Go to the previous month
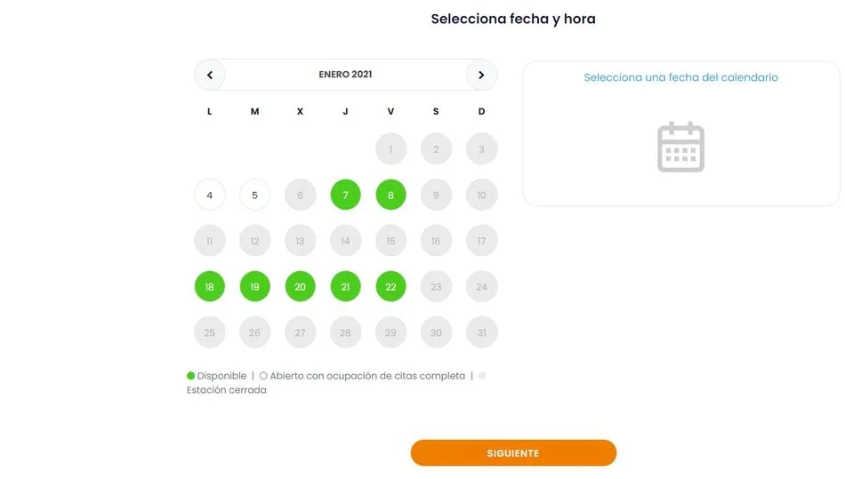The height and width of the screenshot is (479, 845). coord(210,75)
